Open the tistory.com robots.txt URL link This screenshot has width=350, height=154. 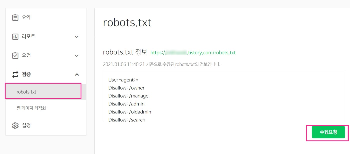tap(193, 53)
